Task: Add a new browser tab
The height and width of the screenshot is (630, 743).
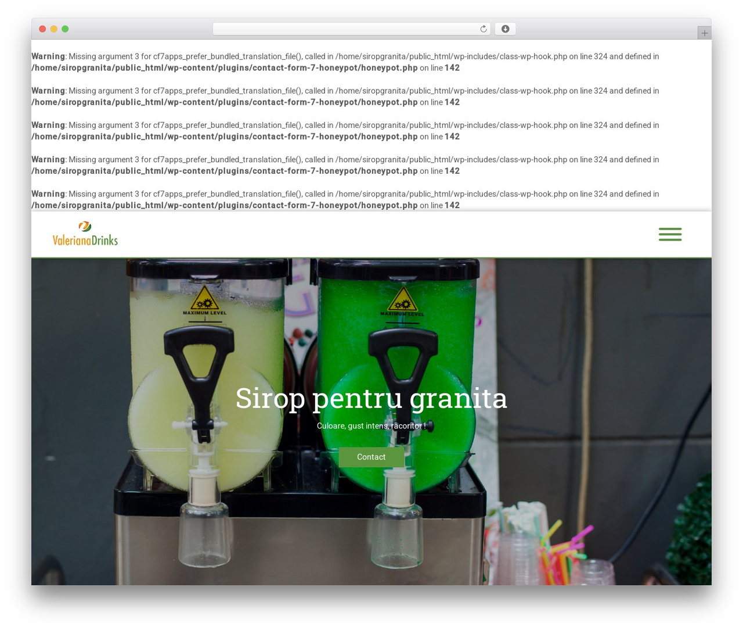Action: click(x=704, y=33)
